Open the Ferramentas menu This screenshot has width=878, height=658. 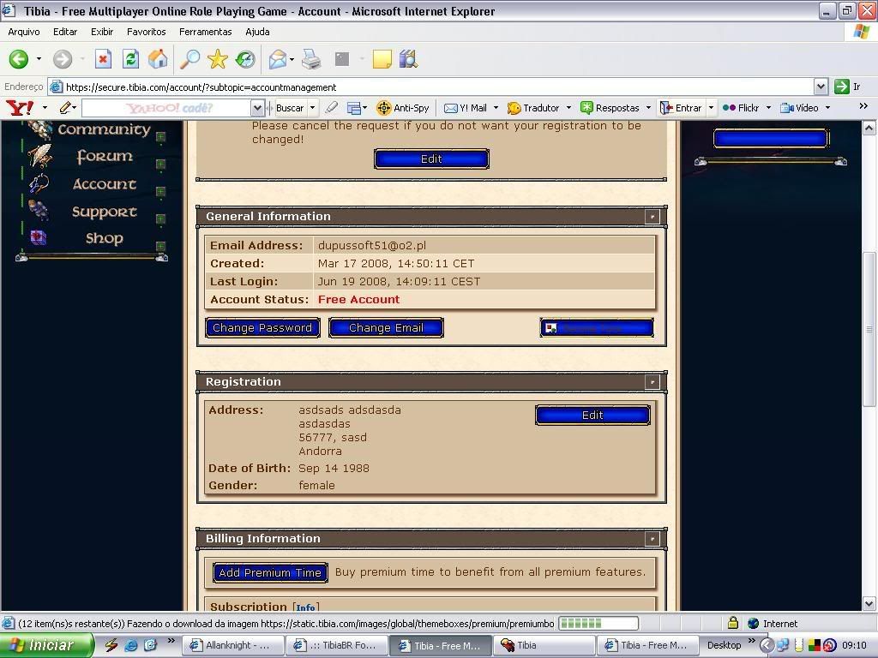205,32
